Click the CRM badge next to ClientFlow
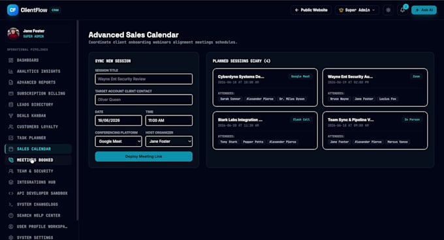The height and width of the screenshot is (240, 444). coord(55,10)
